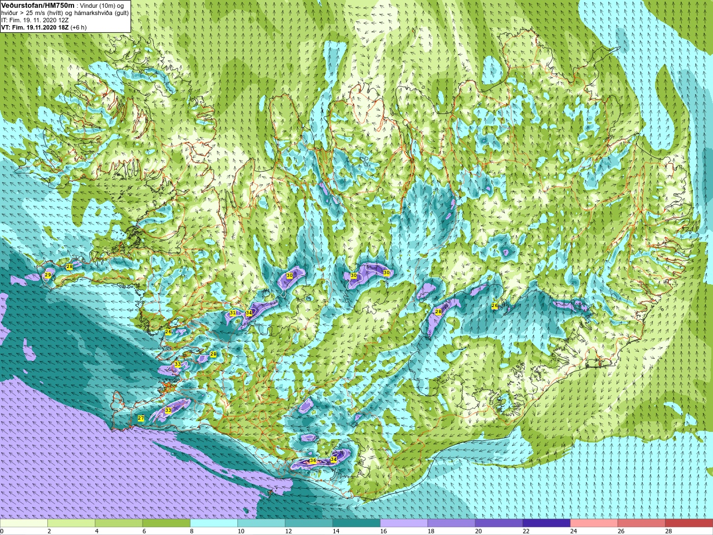The image size is (713, 535).
Task: Select the green 4–6 legend swatch
Action: click(119, 523)
